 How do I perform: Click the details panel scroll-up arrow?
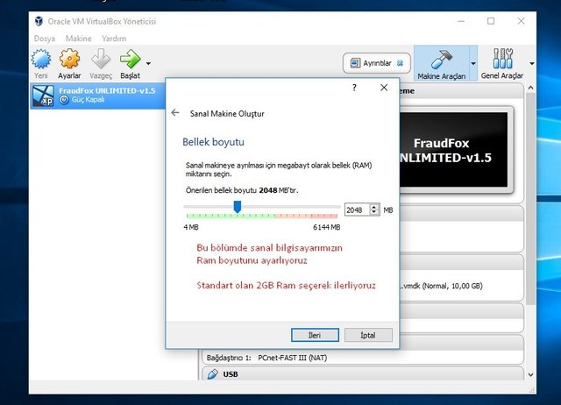(x=530, y=88)
